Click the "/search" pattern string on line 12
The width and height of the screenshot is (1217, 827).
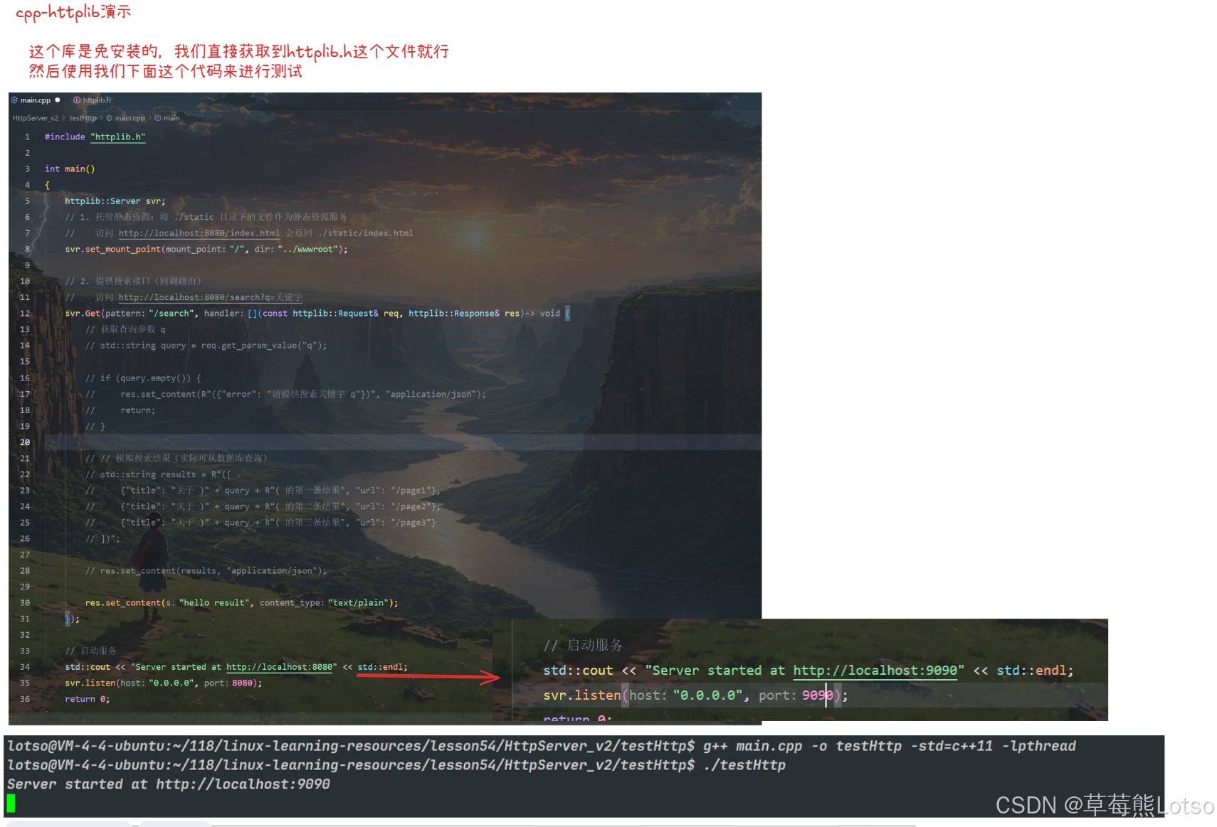point(172,314)
